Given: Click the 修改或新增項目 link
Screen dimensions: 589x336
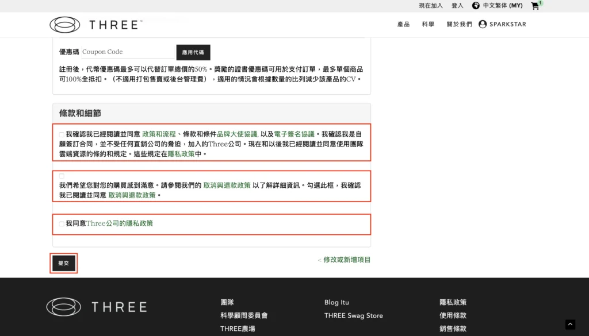Looking at the screenshot, I should 347,260.
